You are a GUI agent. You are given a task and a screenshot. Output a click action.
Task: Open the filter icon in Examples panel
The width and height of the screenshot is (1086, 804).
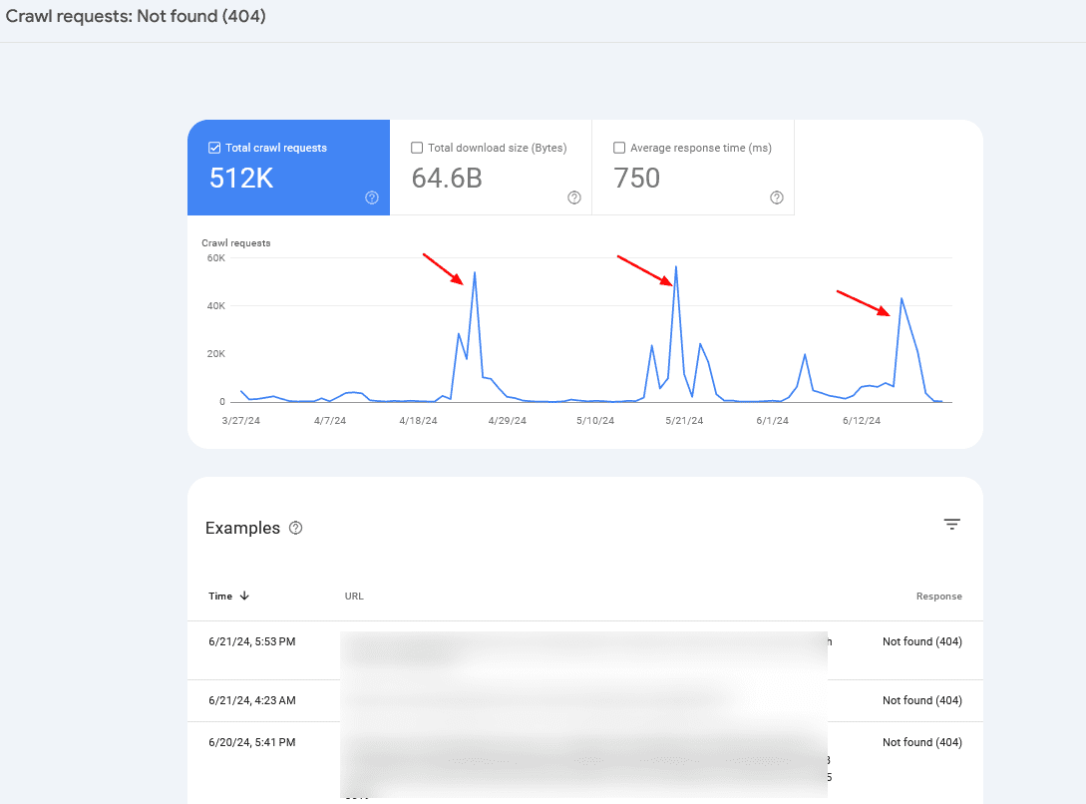(x=952, y=525)
